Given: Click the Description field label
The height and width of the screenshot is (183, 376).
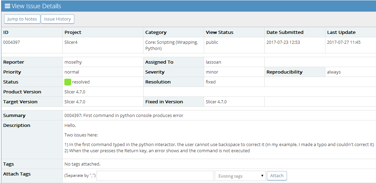Looking at the screenshot, I should pos(17,126).
